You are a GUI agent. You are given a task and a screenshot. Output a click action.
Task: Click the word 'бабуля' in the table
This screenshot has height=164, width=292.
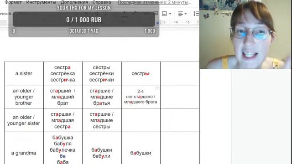tap(63, 143)
